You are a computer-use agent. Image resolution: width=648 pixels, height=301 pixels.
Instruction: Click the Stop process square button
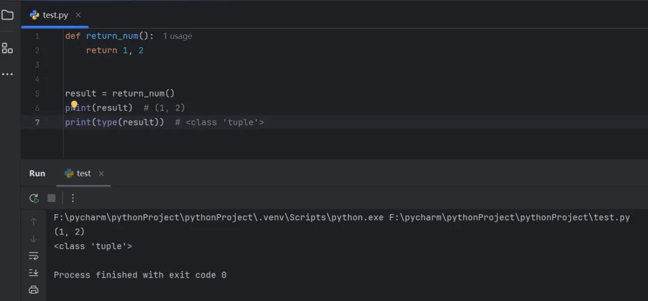pyautogui.click(x=52, y=198)
